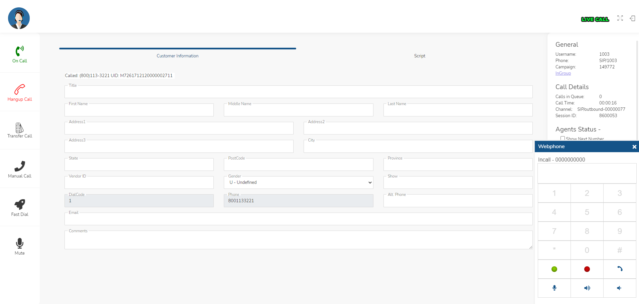
Task: Open Fast Dial rocket icon
Action: 20,205
